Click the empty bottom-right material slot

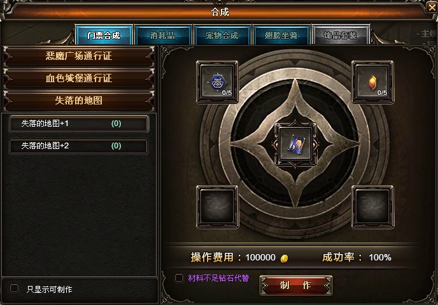click(372, 207)
